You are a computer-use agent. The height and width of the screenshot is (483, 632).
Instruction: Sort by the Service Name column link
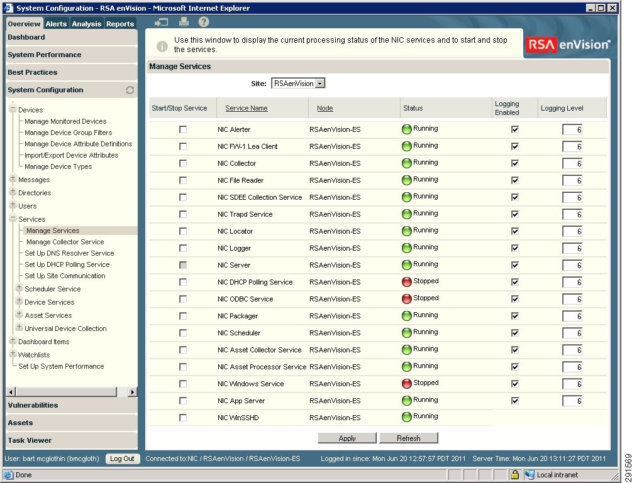247,108
